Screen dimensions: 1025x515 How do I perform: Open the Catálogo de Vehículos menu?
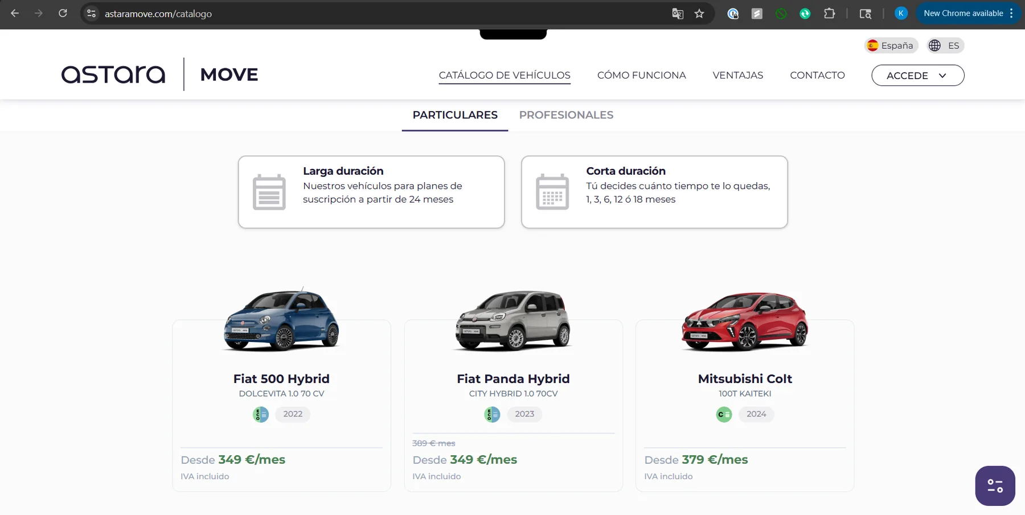point(505,75)
